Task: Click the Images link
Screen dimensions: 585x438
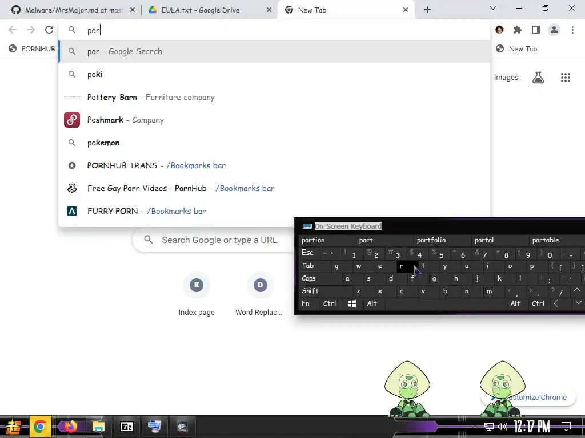Action: coord(506,77)
